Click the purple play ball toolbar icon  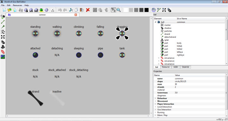coord(46,10)
